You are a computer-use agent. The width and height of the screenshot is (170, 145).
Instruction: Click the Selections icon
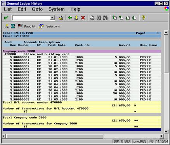(x=41, y=26)
